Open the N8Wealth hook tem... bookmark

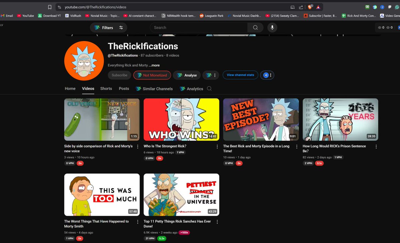pyautogui.click(x=179, y=16)
